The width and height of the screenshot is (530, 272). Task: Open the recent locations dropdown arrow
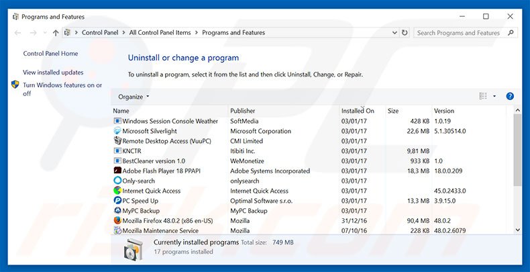[44, 32]
